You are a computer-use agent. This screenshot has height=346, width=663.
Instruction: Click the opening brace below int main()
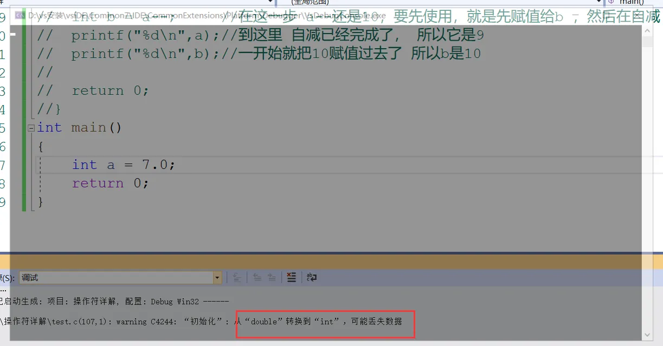click(41, 146)
